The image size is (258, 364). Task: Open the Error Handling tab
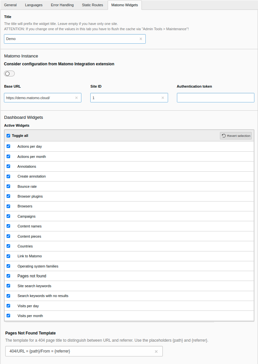62,5
